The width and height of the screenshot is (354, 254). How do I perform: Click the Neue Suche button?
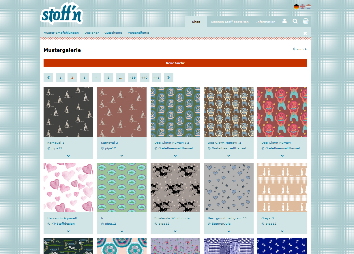(175, 63)
